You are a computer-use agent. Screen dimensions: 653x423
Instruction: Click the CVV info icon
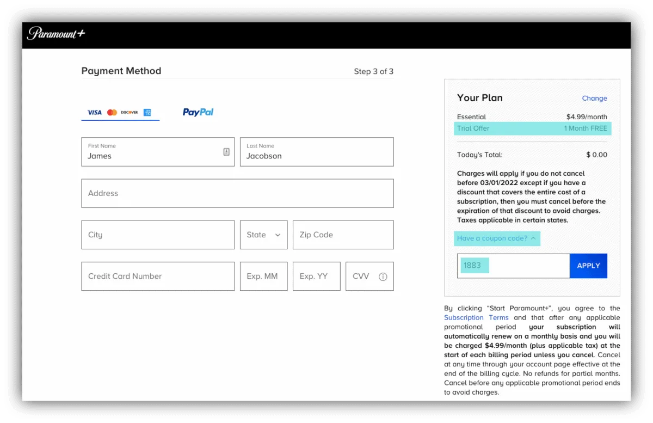point(383,277)
